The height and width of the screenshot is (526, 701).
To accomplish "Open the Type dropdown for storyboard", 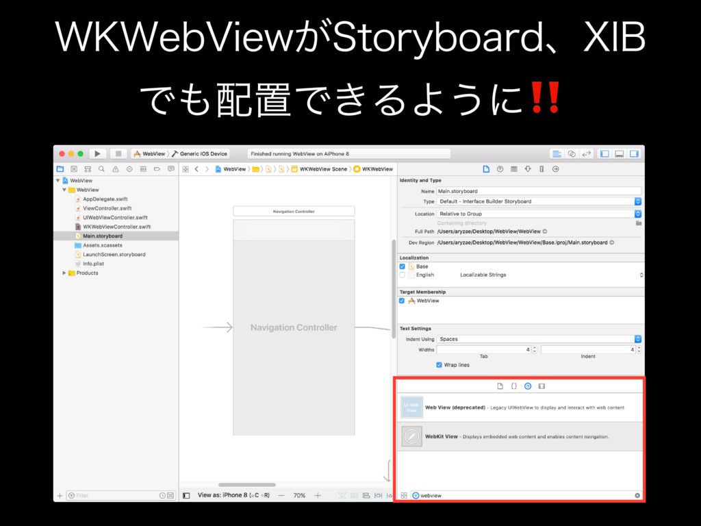I will pyautogui.click(x=539, y=202).
